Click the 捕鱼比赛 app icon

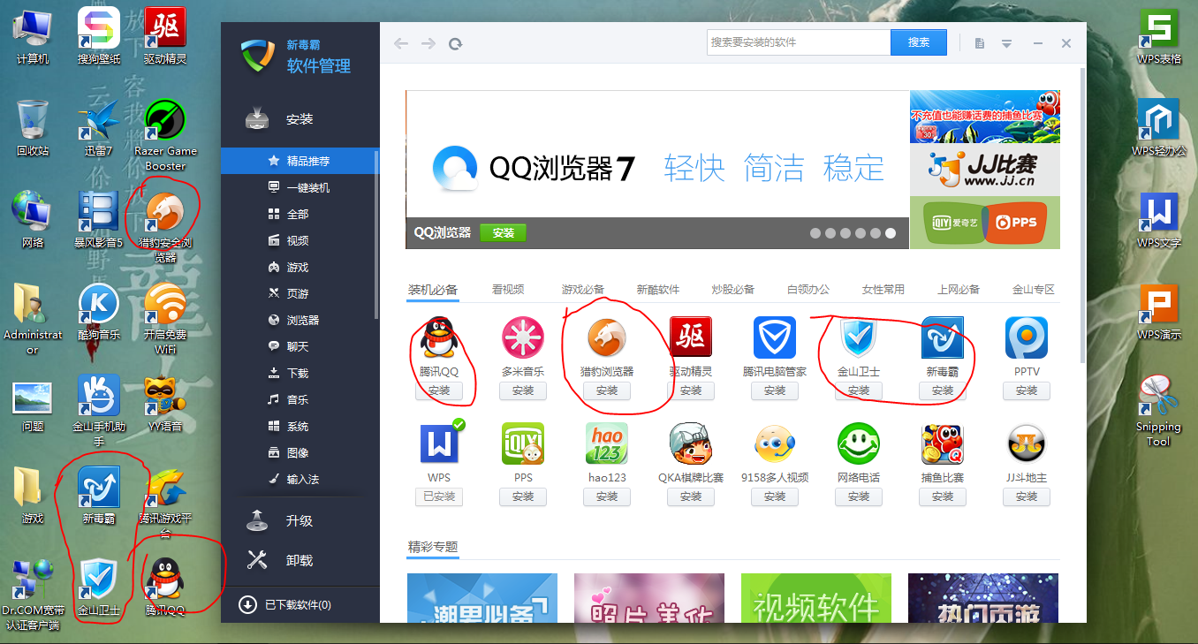[x=943, y=444]
